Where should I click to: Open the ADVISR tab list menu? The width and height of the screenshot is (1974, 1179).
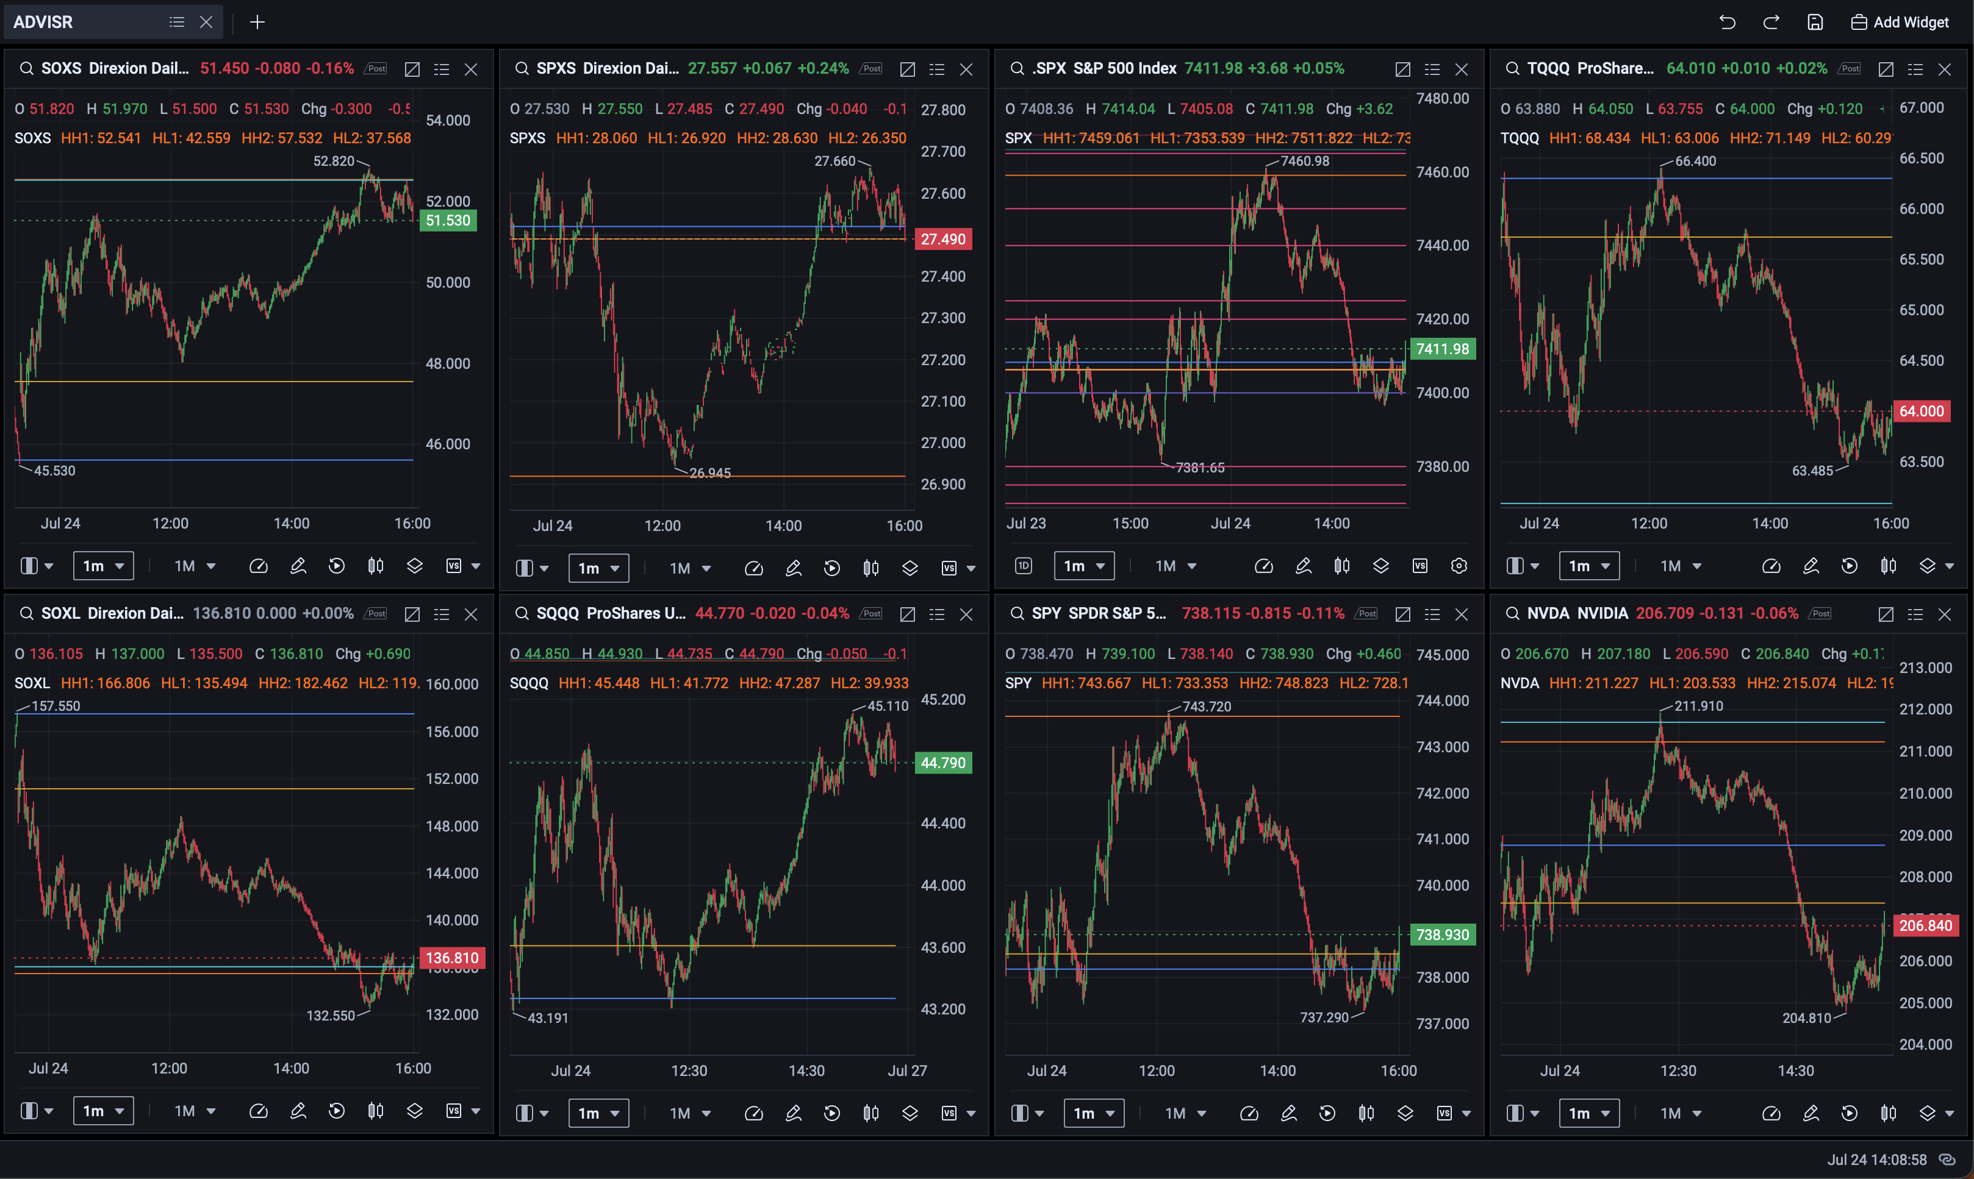(176, 22)
